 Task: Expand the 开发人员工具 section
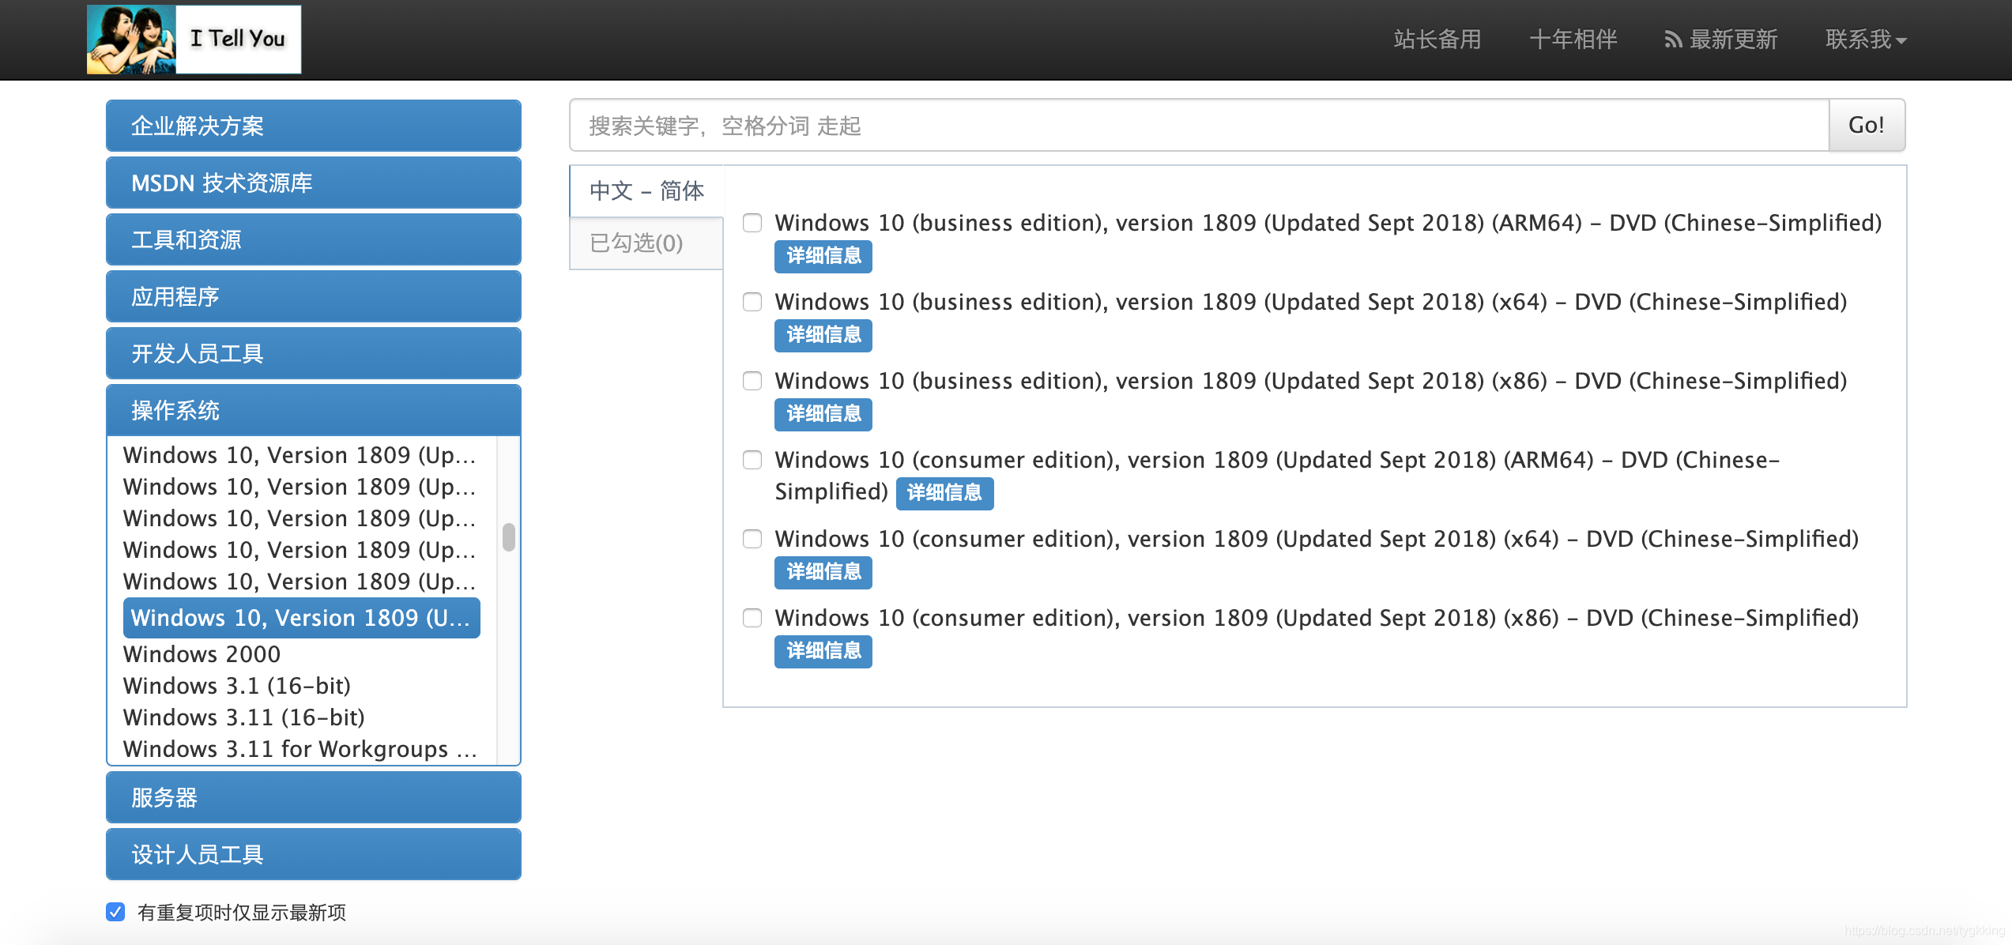click(x=313, y=353)
